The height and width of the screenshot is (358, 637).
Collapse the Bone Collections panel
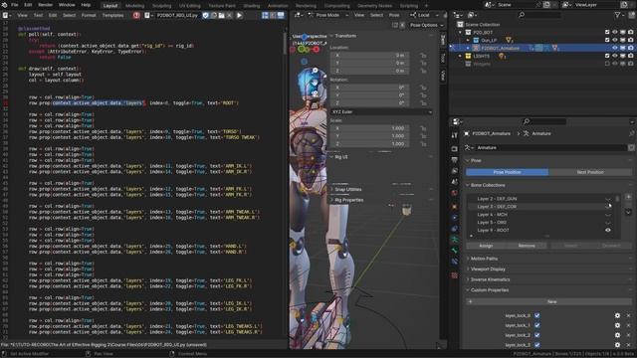(488, 185)
